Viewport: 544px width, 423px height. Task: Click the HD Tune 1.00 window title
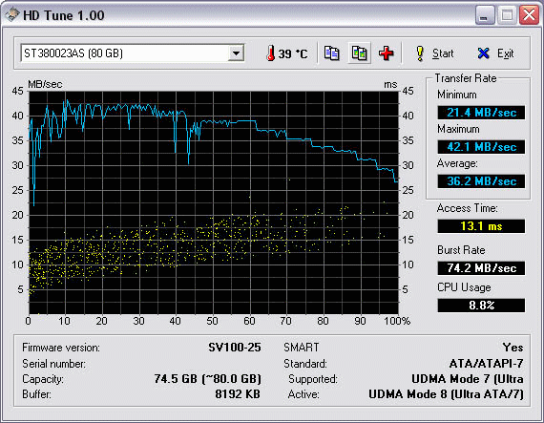(64, 15)
